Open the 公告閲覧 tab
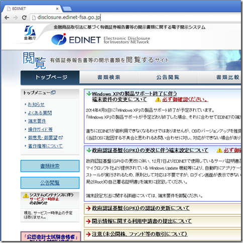The image size is (243, 243). click(168, 77)
